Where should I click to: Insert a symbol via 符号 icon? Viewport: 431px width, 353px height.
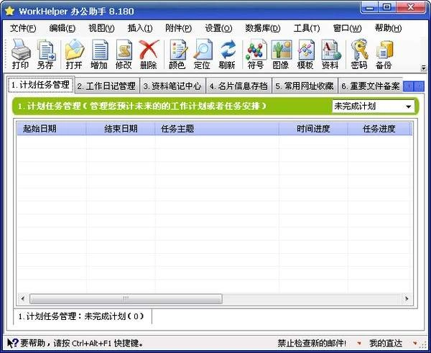(x=256, y=54)
